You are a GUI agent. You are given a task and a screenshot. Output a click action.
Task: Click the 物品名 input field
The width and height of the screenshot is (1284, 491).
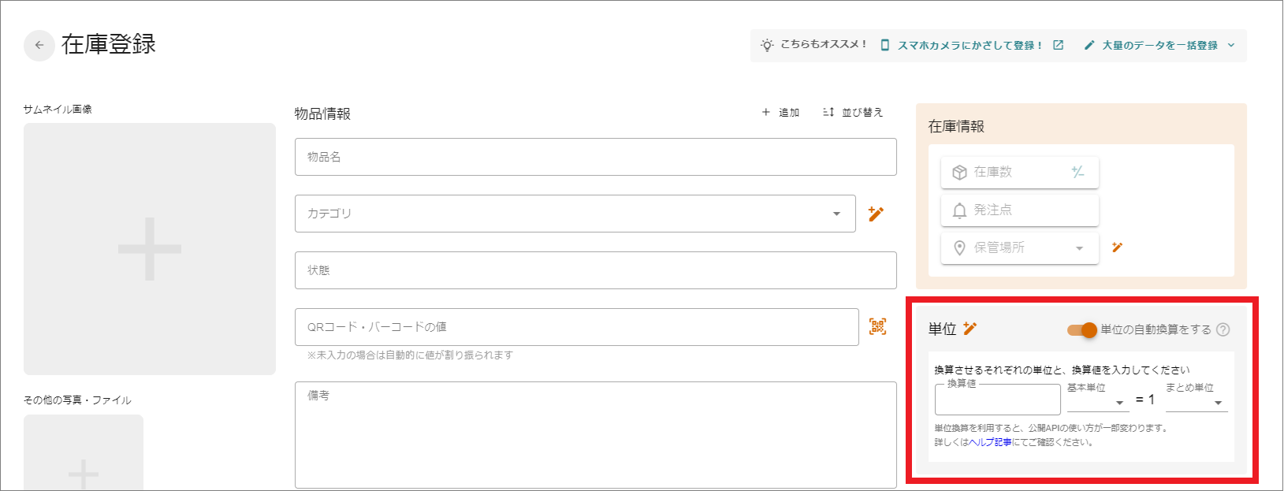click(596, 157)
